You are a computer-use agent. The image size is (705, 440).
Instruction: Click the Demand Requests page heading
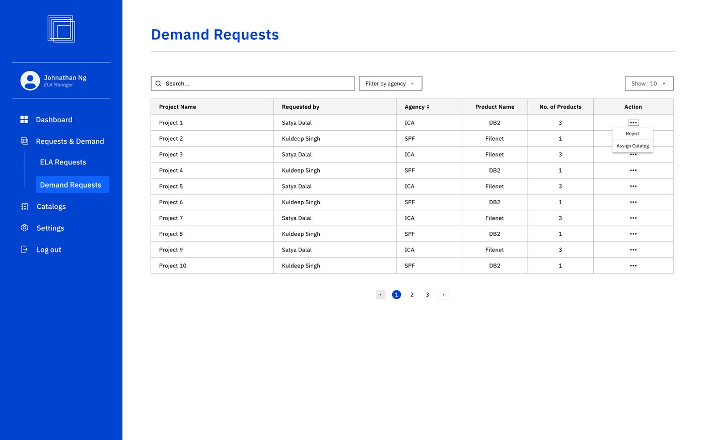(x=215, y=35)
